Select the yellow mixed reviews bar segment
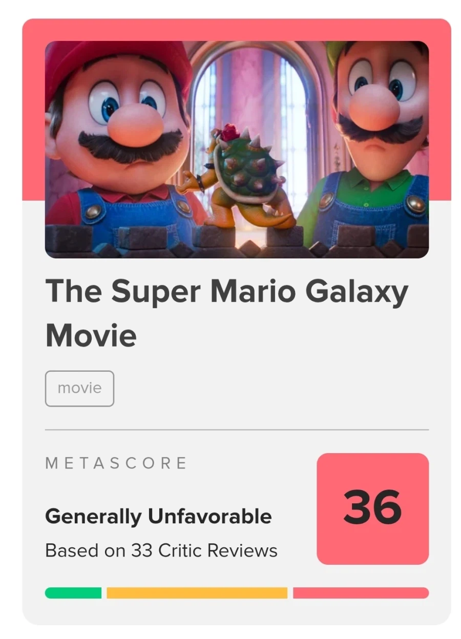This screenshot has height=639, width=461. click(x=197, y=593)
